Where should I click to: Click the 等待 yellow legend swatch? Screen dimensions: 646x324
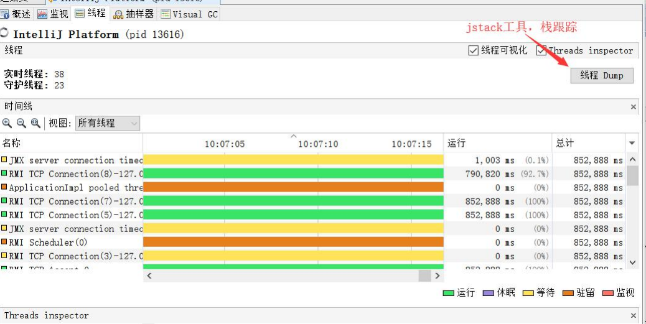[x=528, y=293]
